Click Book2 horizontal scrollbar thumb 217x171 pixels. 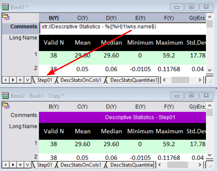point(178,165)
